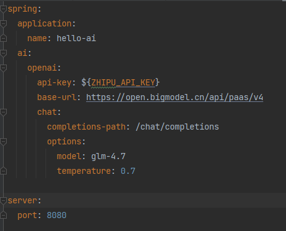Viewport: 286px width, 231px height.
Task: Click the ZHIPU_API_KEY placeholder variable
Action: tap(123, 83)
